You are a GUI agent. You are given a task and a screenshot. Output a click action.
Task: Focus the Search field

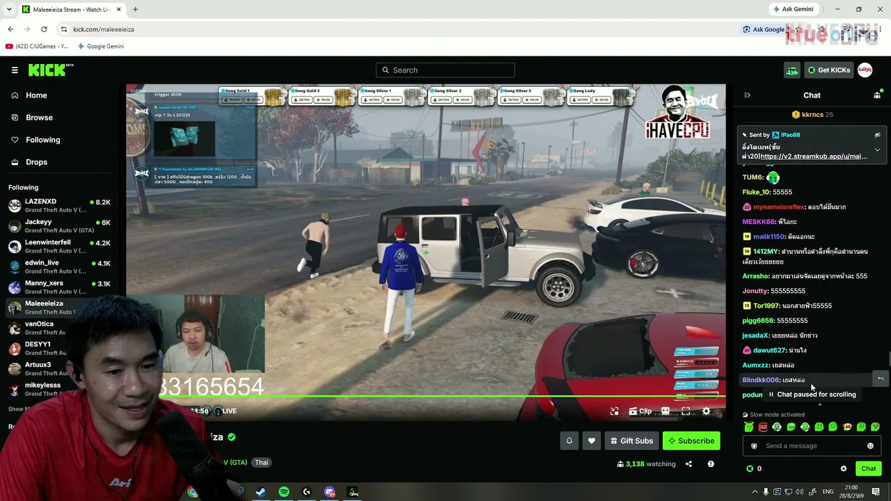tap(445, 70)
